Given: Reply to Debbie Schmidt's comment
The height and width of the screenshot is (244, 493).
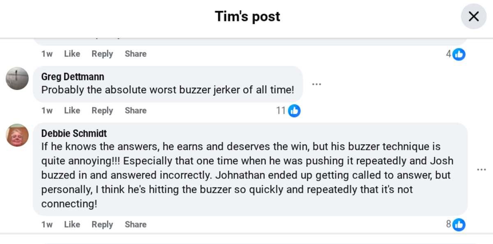Looking at the screenshot, I should pyautogui.click(x=102, y=224).
